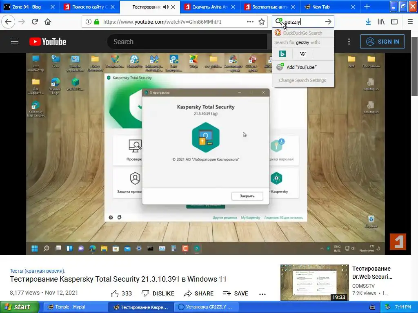Viewport: 418px width, 313px height.
Task: Click the YouTube logo
Action: click(x=48, y=42)
